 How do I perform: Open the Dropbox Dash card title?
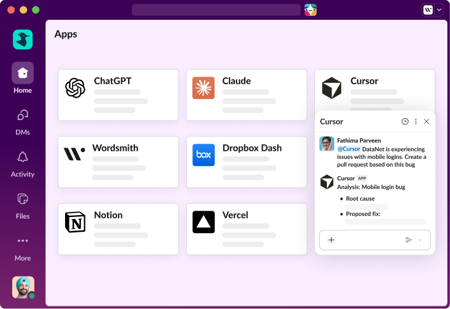point(252,148)
